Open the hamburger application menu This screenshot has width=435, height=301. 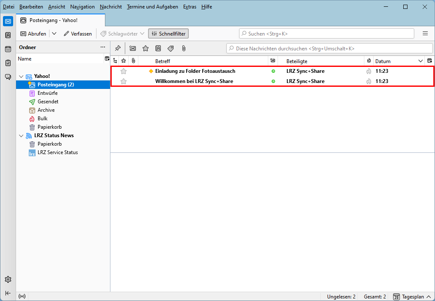[x=425, y=33]
